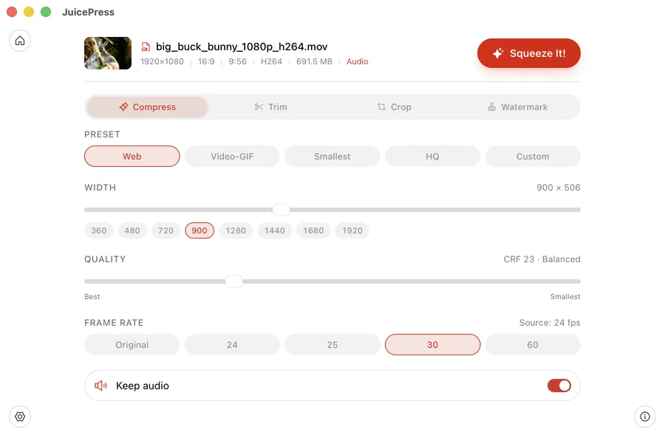The image size is (665, 438).
Task: Click the speaker icon beside Keep audio
Action: (x=101, y=386)
